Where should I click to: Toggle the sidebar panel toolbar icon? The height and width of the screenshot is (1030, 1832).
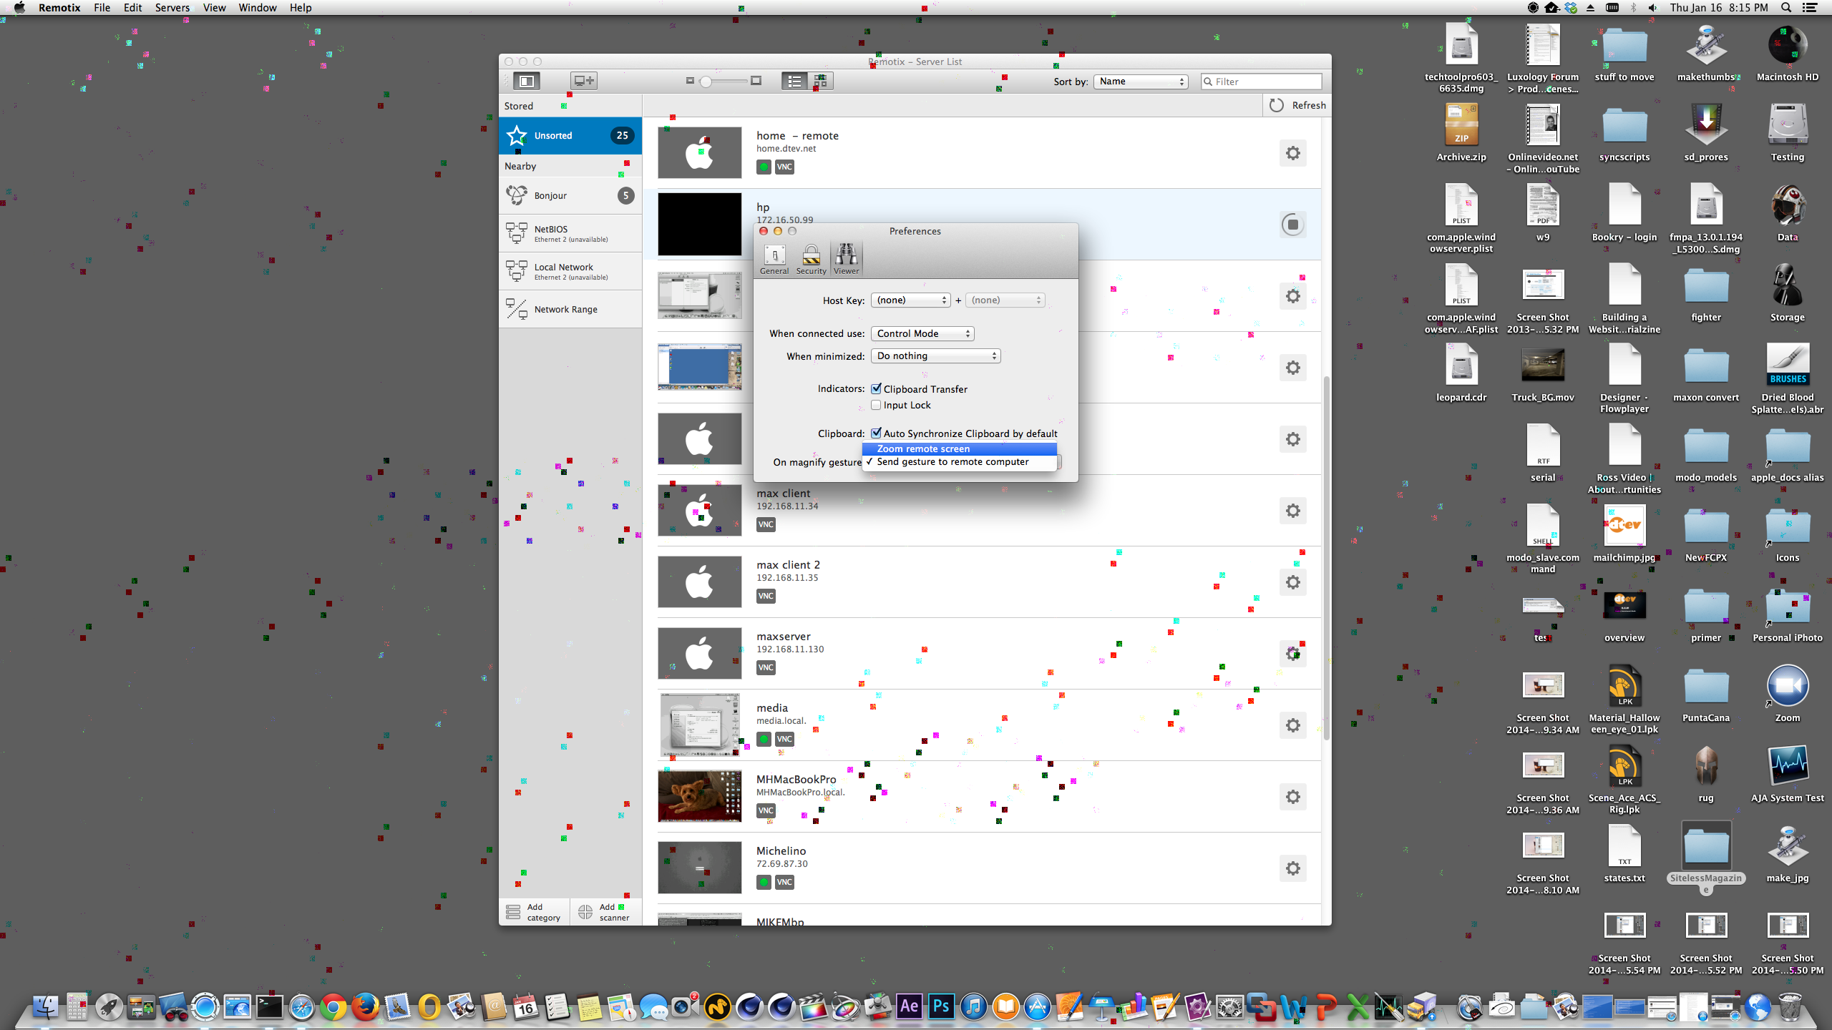coord(526,81)
